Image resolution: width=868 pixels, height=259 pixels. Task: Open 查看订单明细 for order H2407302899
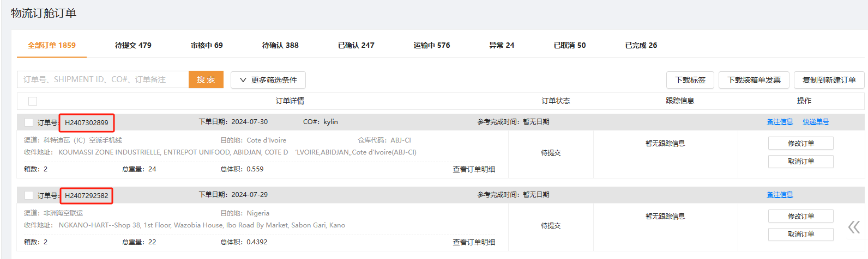point(474,169)
